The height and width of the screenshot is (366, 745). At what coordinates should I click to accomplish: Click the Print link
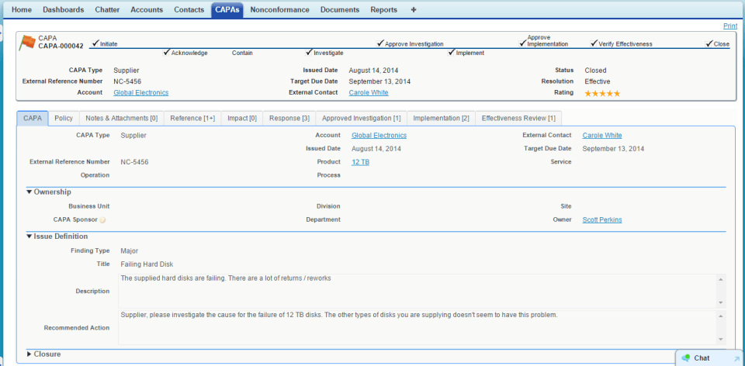[x=729, y=26]
